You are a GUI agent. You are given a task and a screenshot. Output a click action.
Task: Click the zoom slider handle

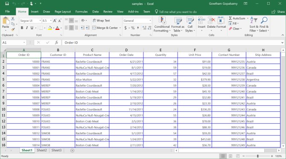(257, 156)
